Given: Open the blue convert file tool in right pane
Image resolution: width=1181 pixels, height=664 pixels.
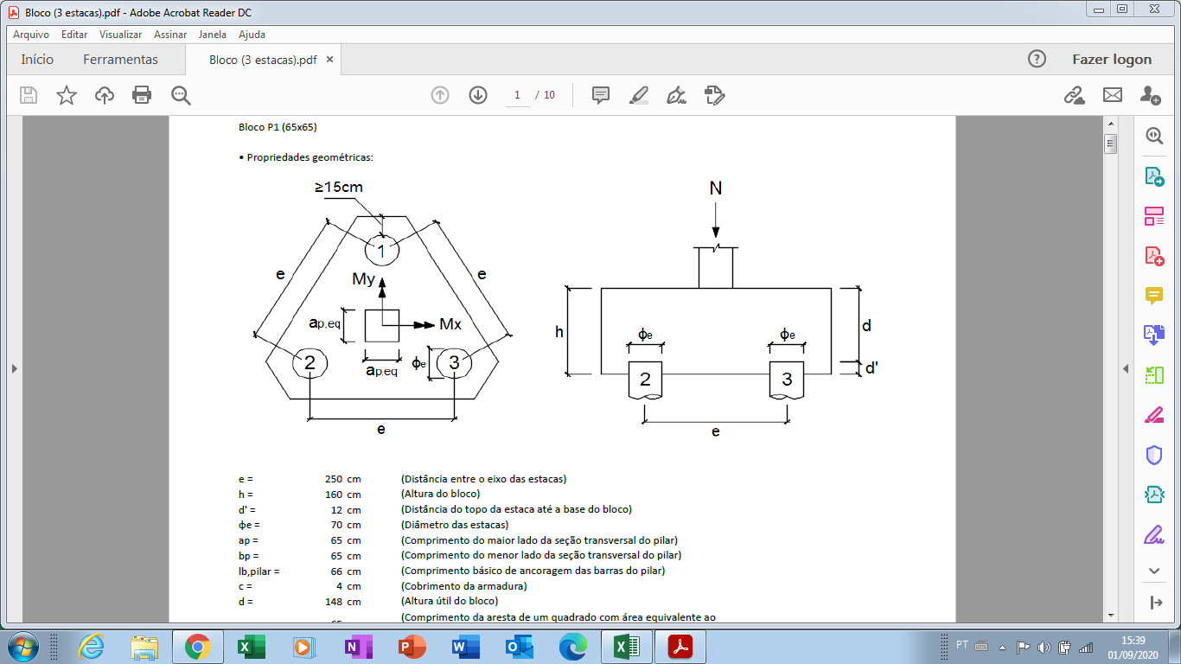Looking at the screenshot, I should coord(1154,335).
